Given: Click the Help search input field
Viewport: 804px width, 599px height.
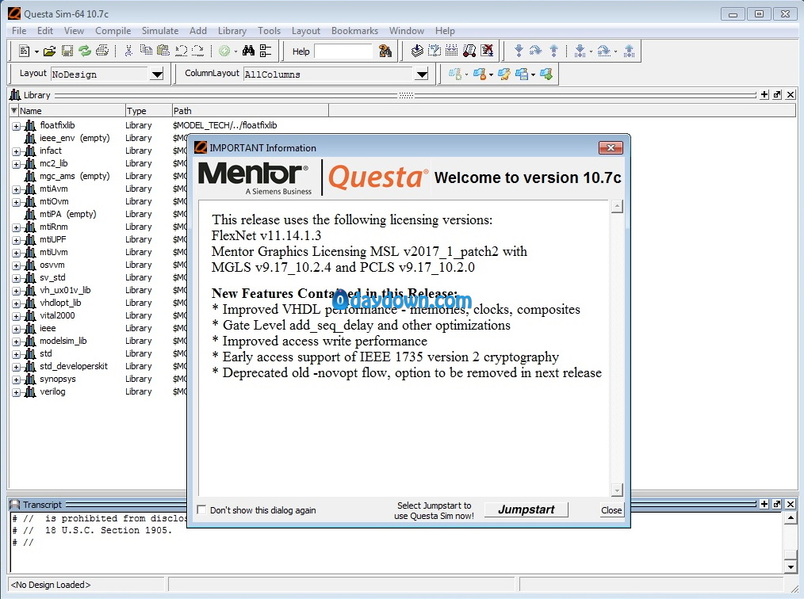Looking at the screenshot, I should 343,52.
